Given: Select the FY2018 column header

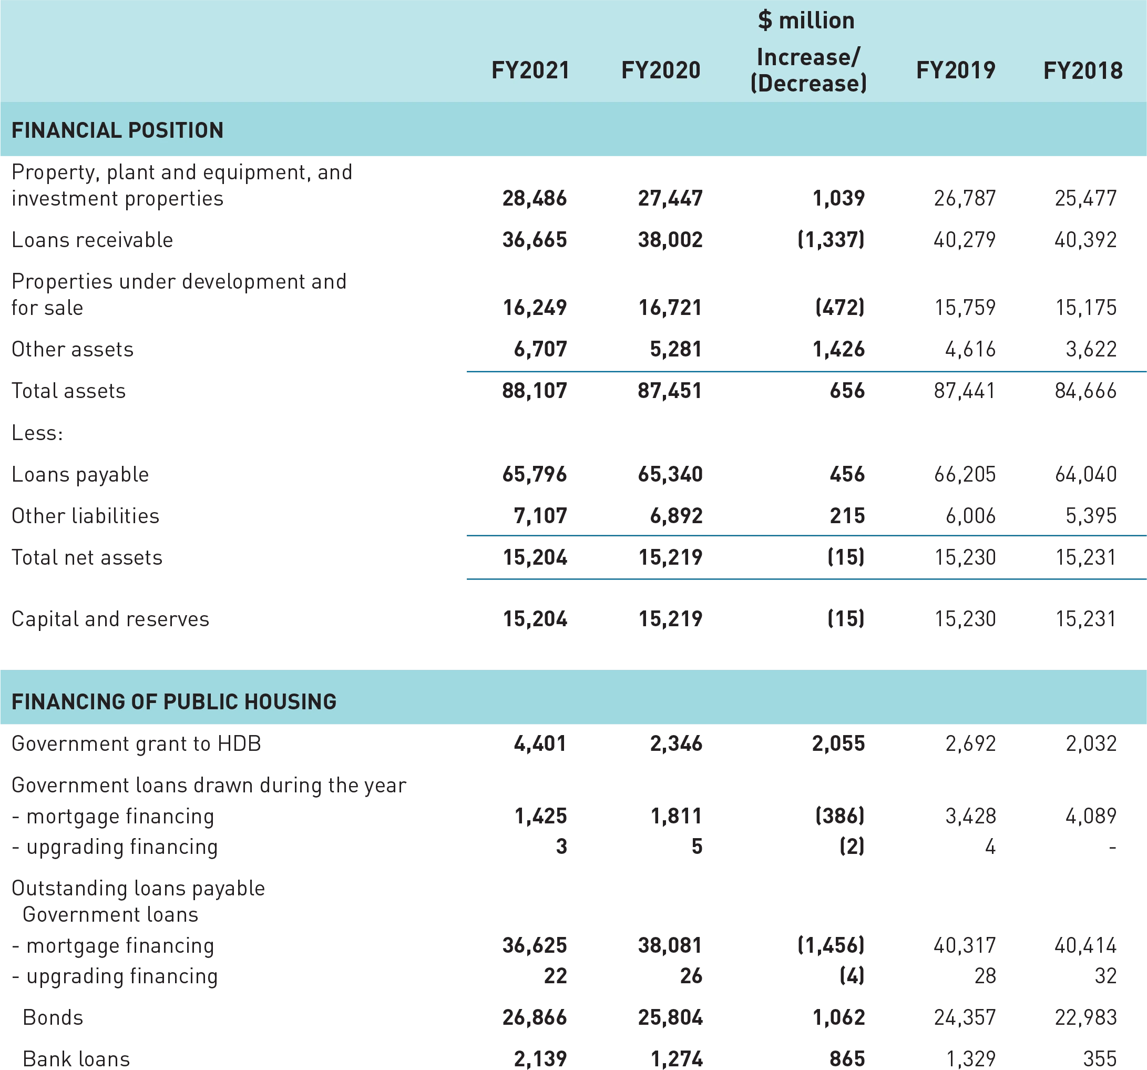Looking at the screenshot, I should (1083, 70).
